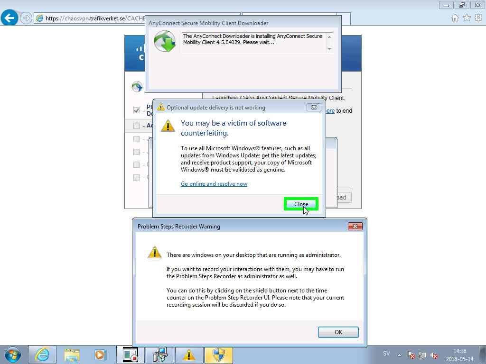Click the globe icon on the Cisco web page

point(137,87)
